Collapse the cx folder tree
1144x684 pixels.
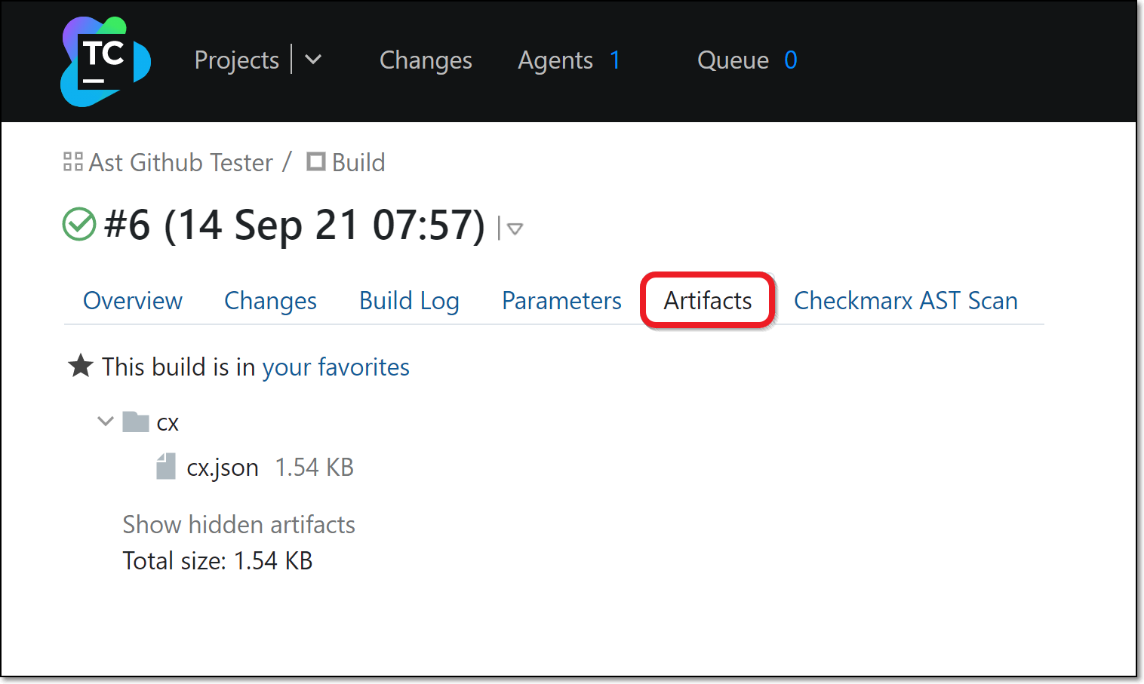(106, 421)
